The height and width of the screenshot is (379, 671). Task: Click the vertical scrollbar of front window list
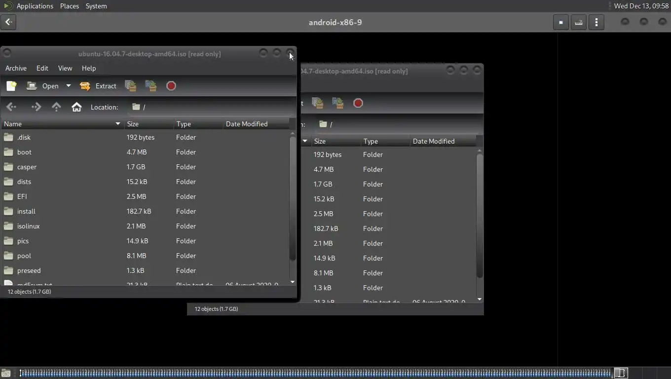click(293, 199)
